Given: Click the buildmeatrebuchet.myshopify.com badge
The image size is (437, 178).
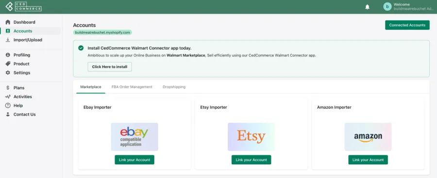Looking at the screenshot, I should (x=102, y=32).
